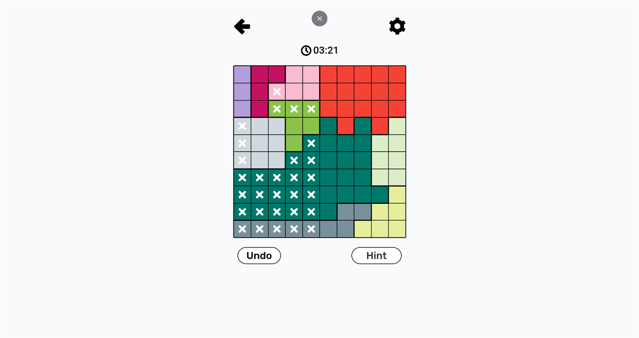
Task: Click a pale green cell on the right edge
Action: point(396,160)
